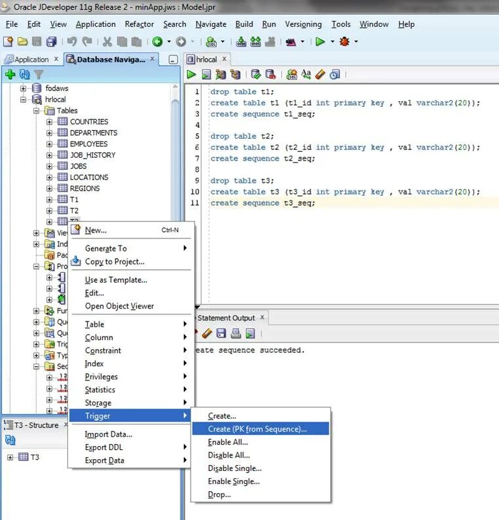Collapse the Tables folder node
Viewport: 499px width, 520px height.
point(36,111)
